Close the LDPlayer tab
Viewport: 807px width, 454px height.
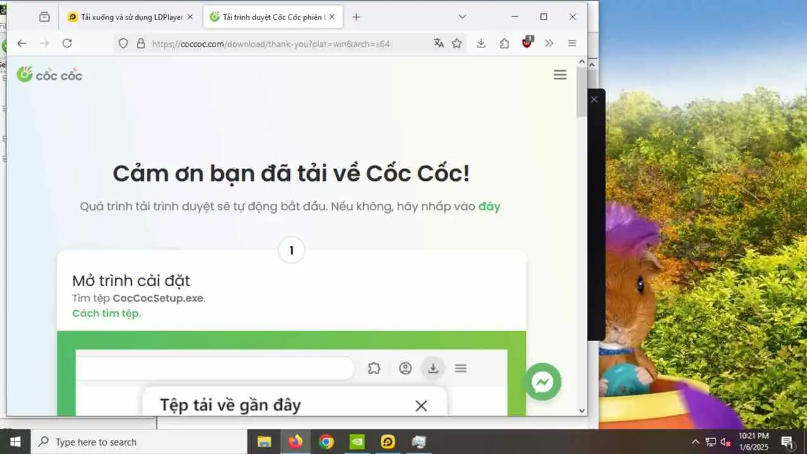tap(190, 17)
